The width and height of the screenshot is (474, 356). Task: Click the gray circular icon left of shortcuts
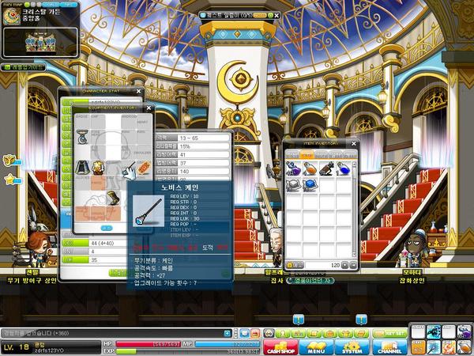(x=269, y=333)
